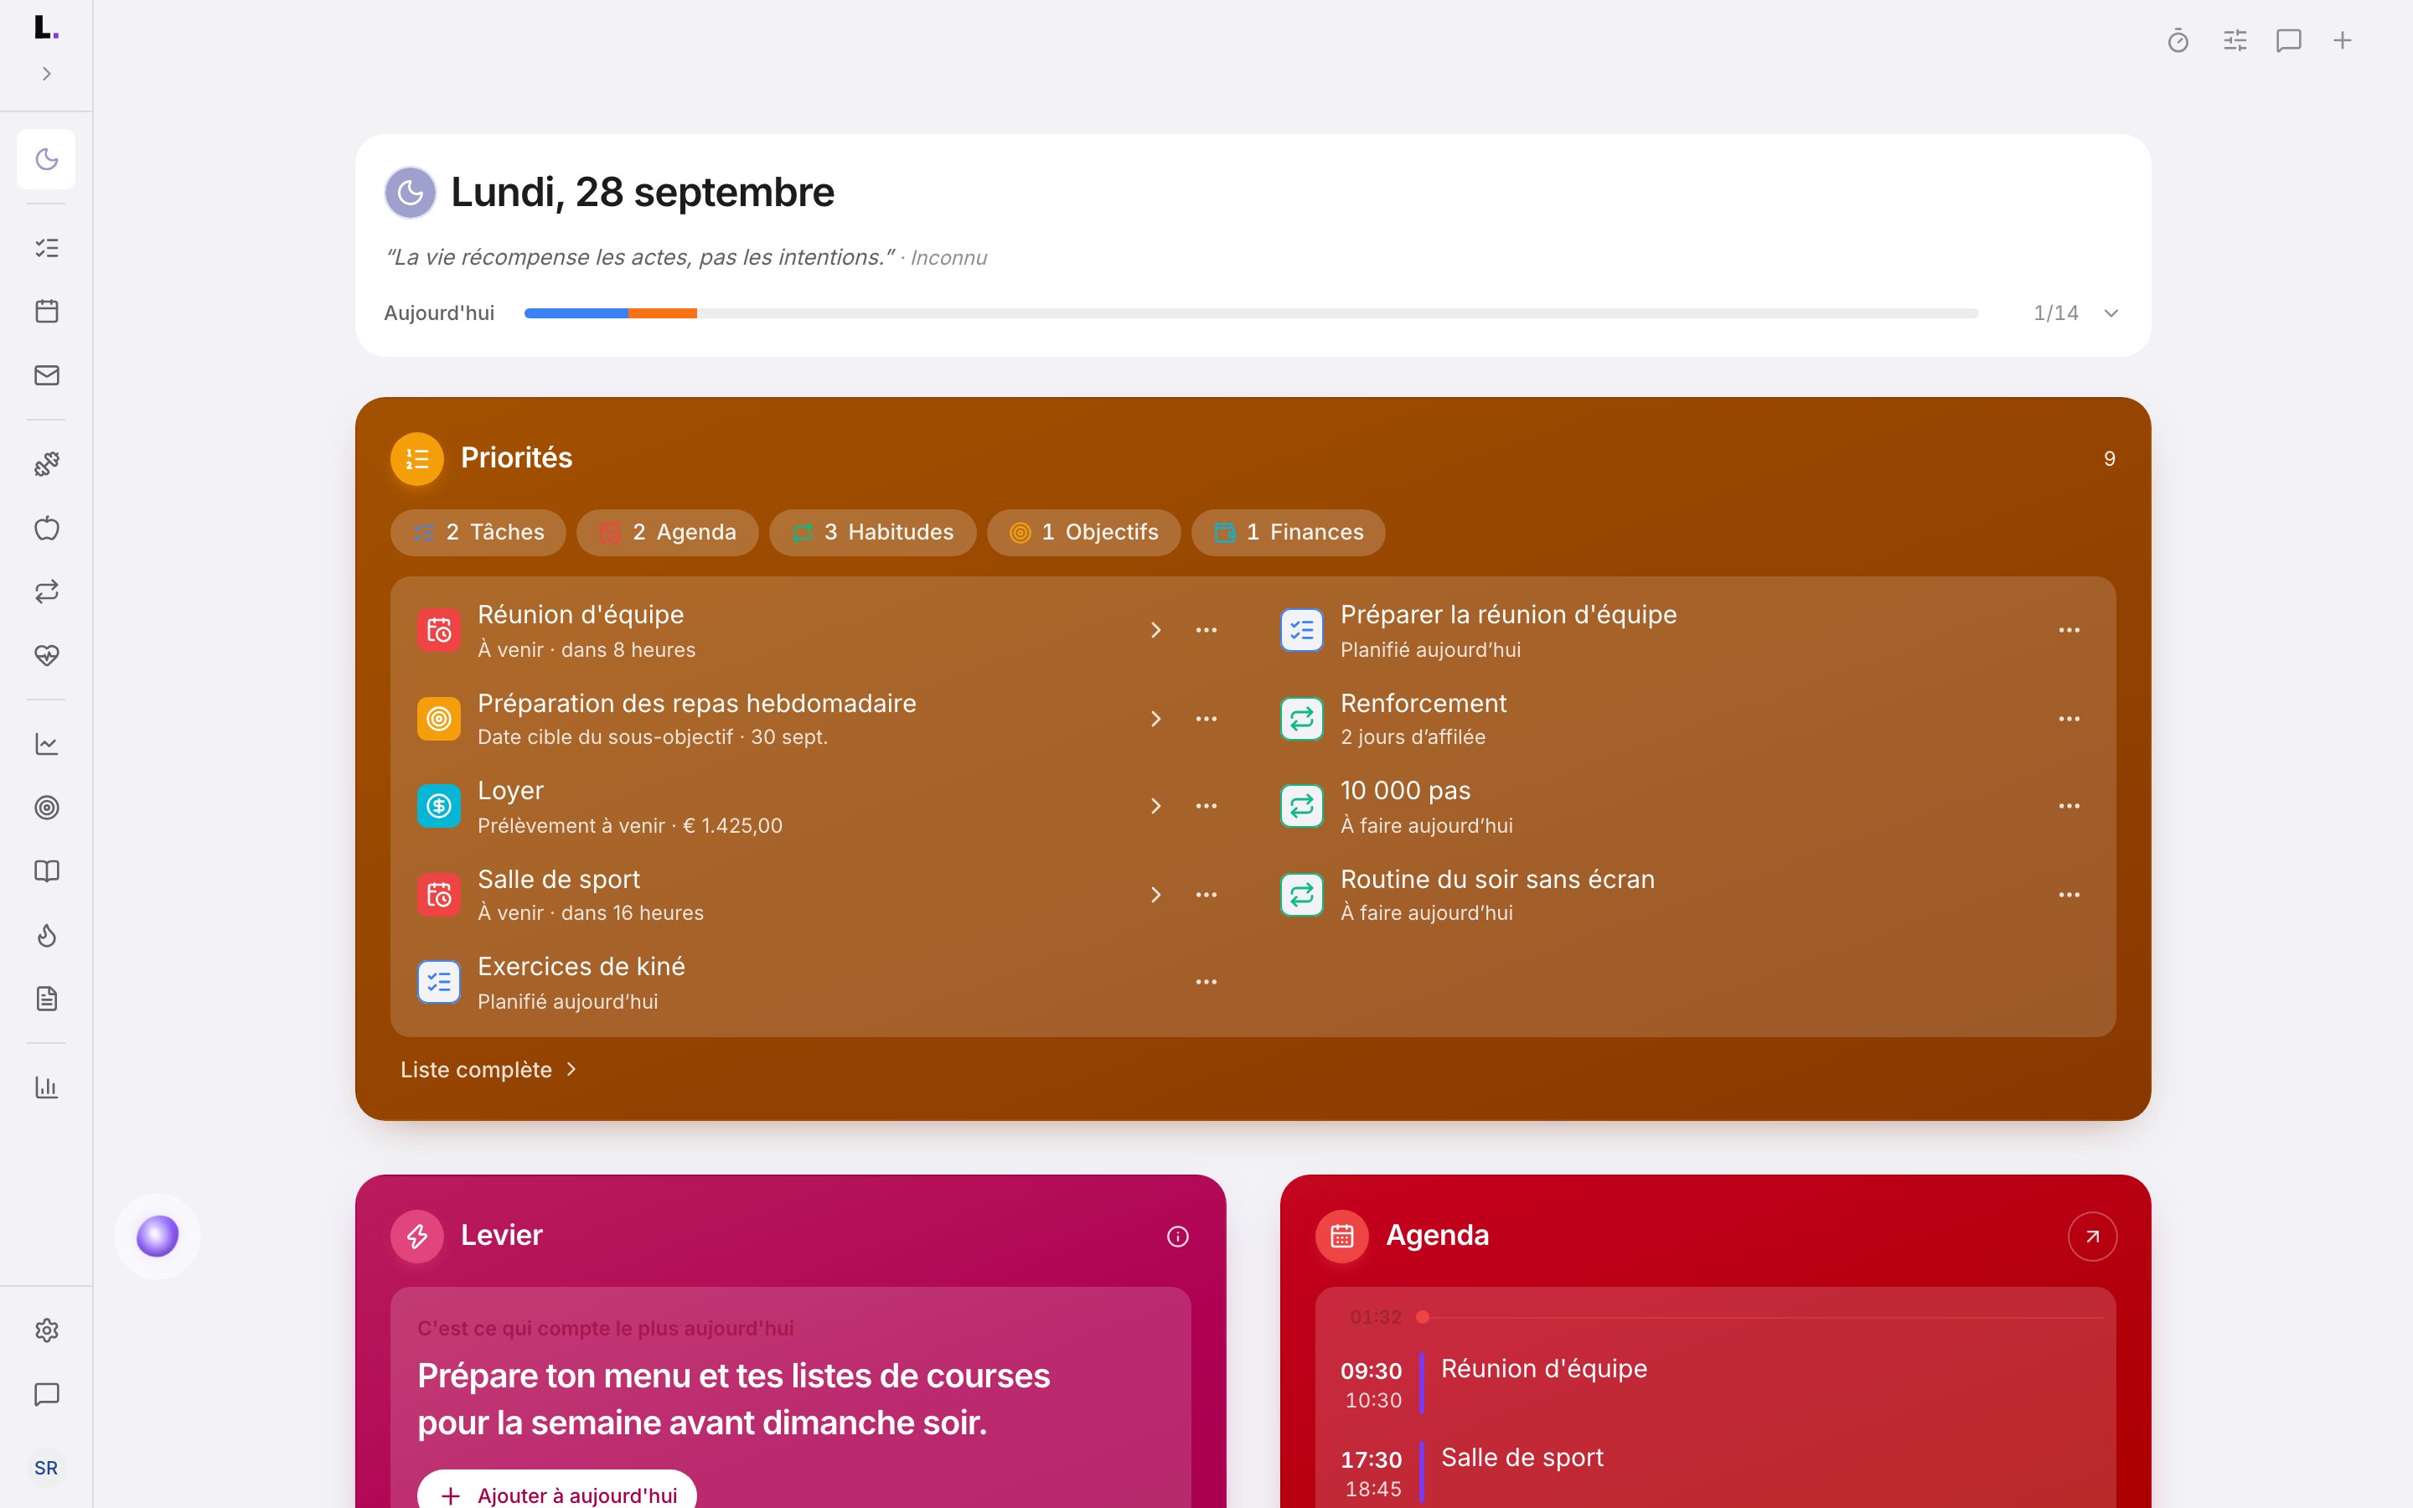The width and height of the screenshot is (2413, 1508).
Task: Open the goals target icon in sidebar
Action: 47,808
